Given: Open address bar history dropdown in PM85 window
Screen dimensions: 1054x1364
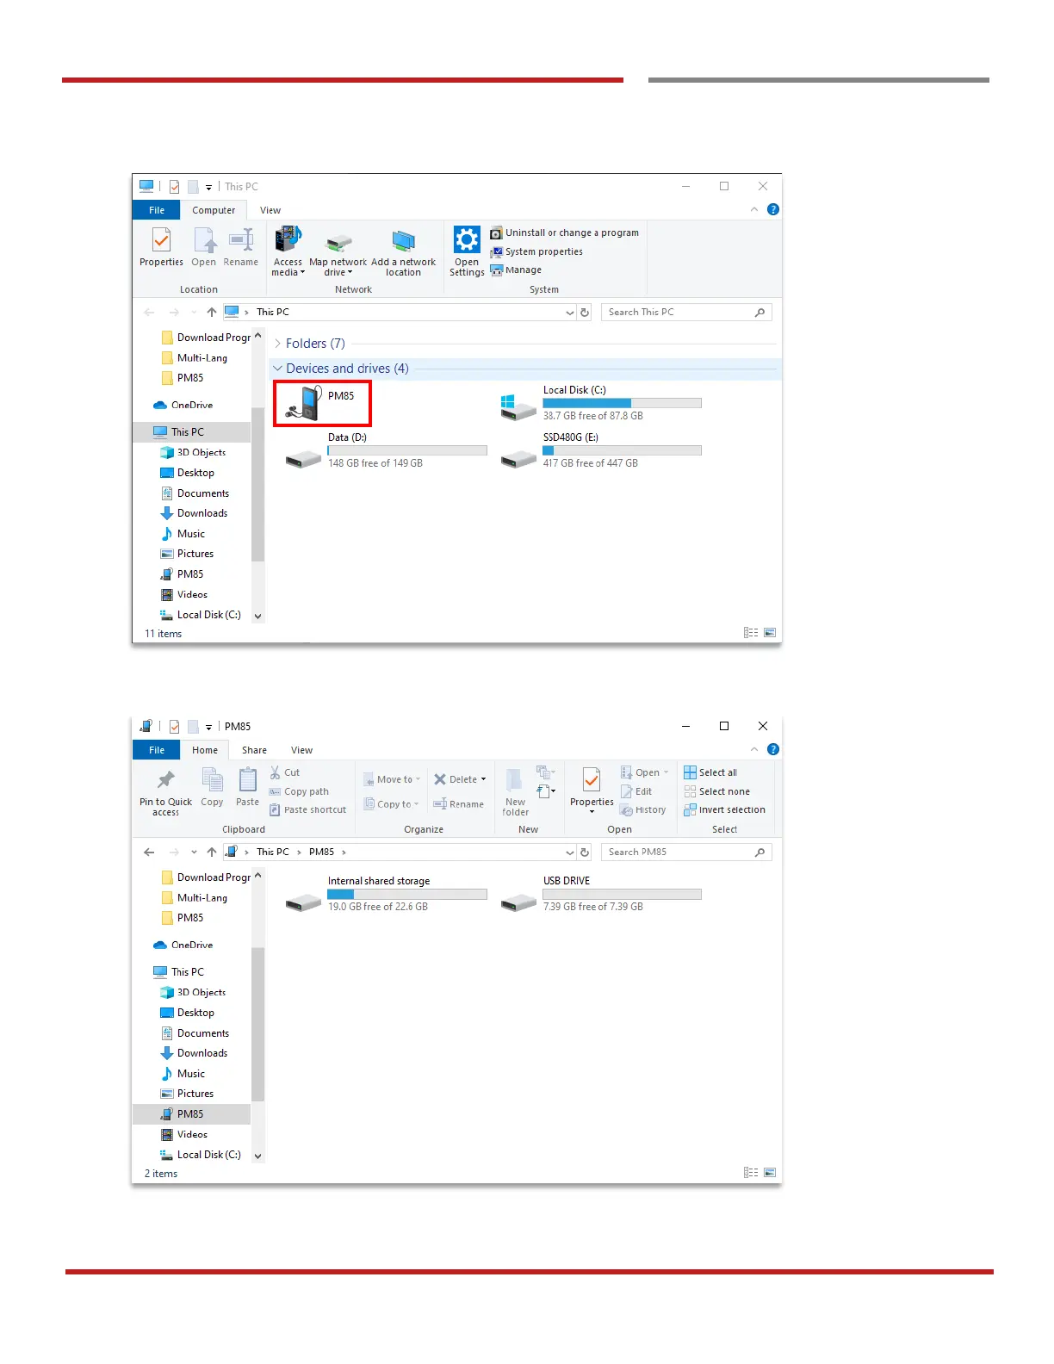Looking at the screenshot, I should (569, 852).
